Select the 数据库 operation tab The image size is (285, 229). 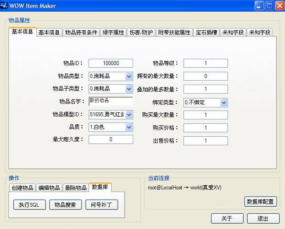100,187
